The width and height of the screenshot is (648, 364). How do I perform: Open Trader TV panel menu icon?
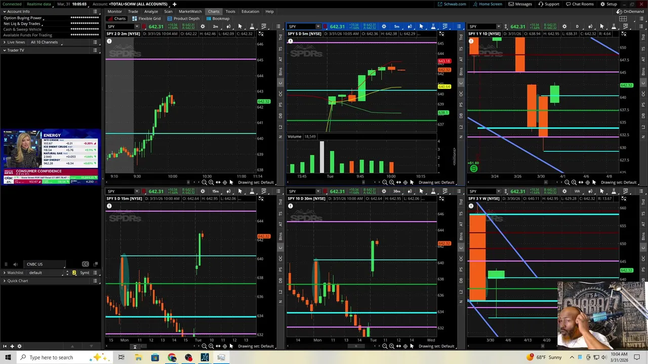(x=95, y=50)
